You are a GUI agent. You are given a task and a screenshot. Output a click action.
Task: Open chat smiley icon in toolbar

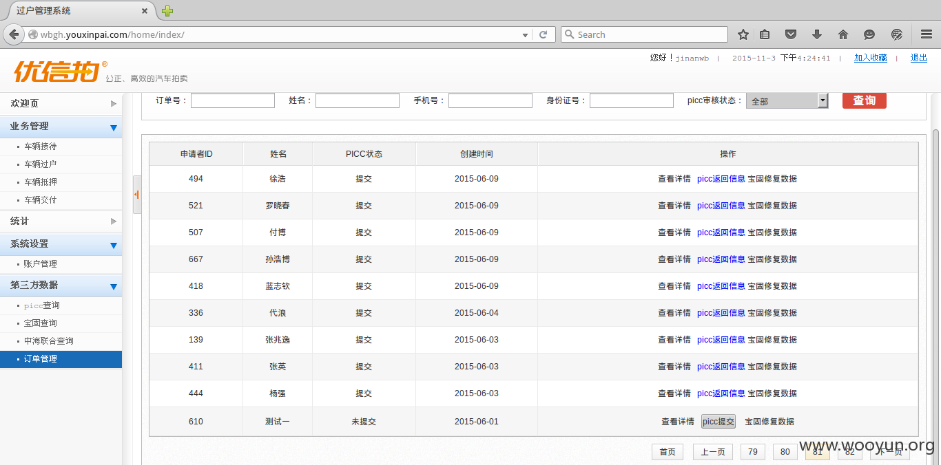[x=869, y=34]
